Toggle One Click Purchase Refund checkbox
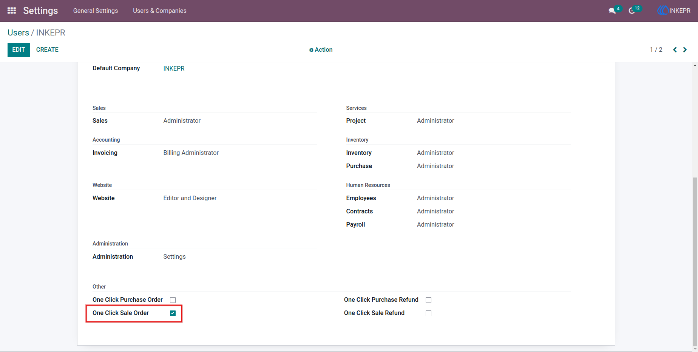The height and width of the screenshot is (352, 698). click(428, 300)
